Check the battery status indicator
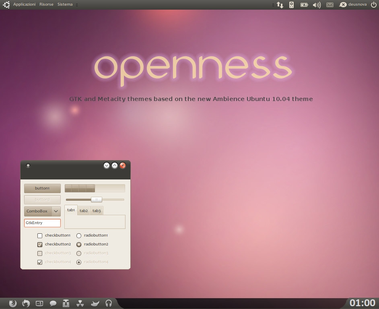Image resolution: width=379 pixels, height=309 pixels. 304,5
